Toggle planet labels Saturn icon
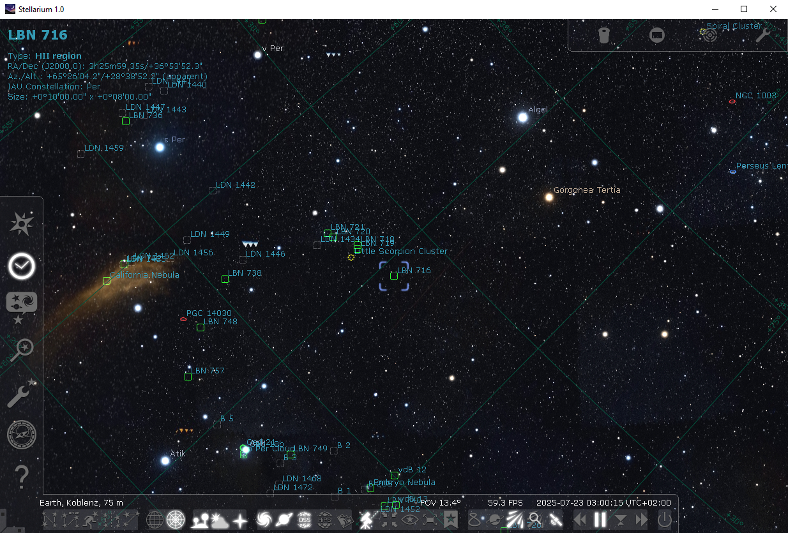Screen dimensions: 788x533 point(285,520)
